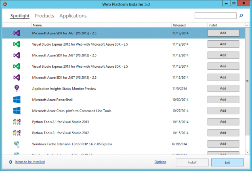Click the Windows logo beside Microsoft Azure PowerShell
252x171 pixels.
click(x=17, y=99)
